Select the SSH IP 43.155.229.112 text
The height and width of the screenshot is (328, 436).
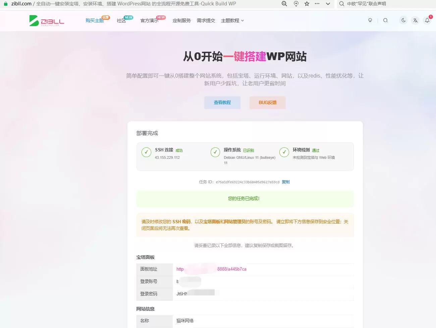tap(167, 157)
